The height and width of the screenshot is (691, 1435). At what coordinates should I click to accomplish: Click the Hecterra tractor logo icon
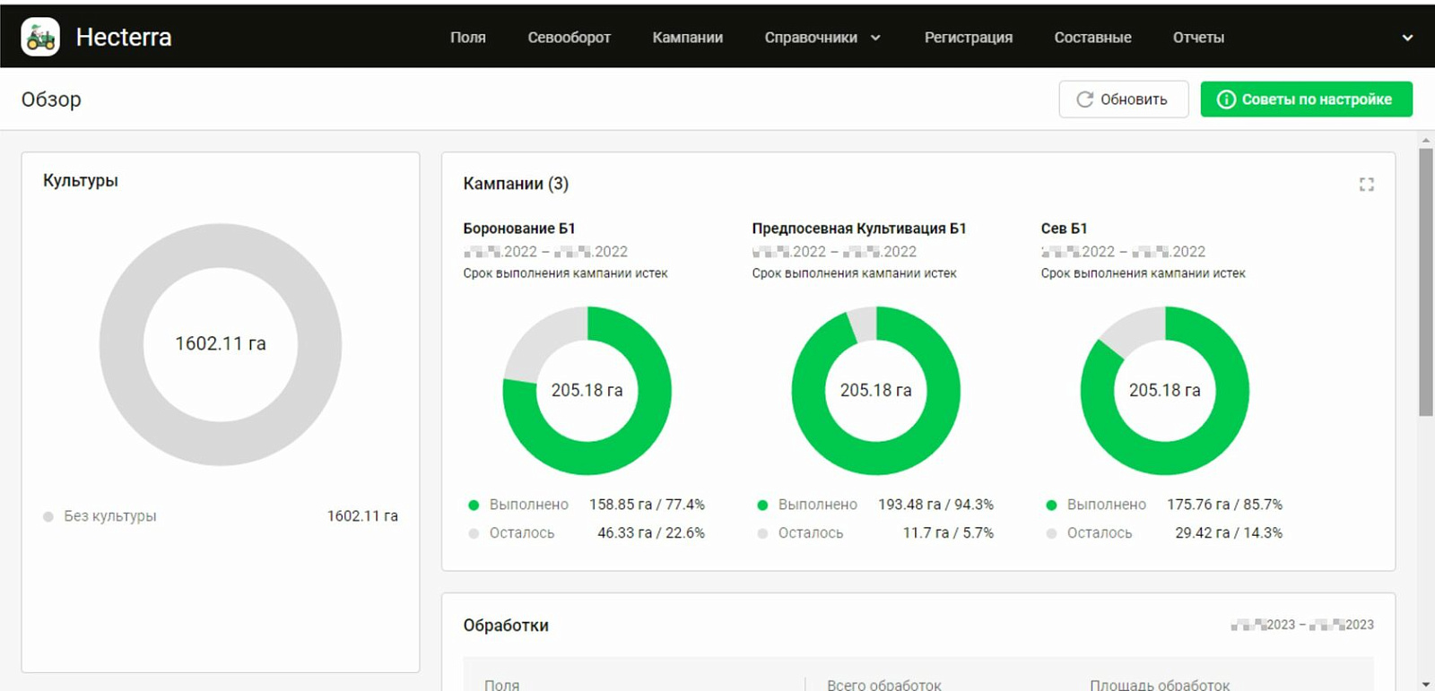coord(40,37)
